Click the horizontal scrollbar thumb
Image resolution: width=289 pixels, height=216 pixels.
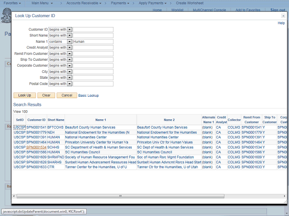tap(121, 196)
